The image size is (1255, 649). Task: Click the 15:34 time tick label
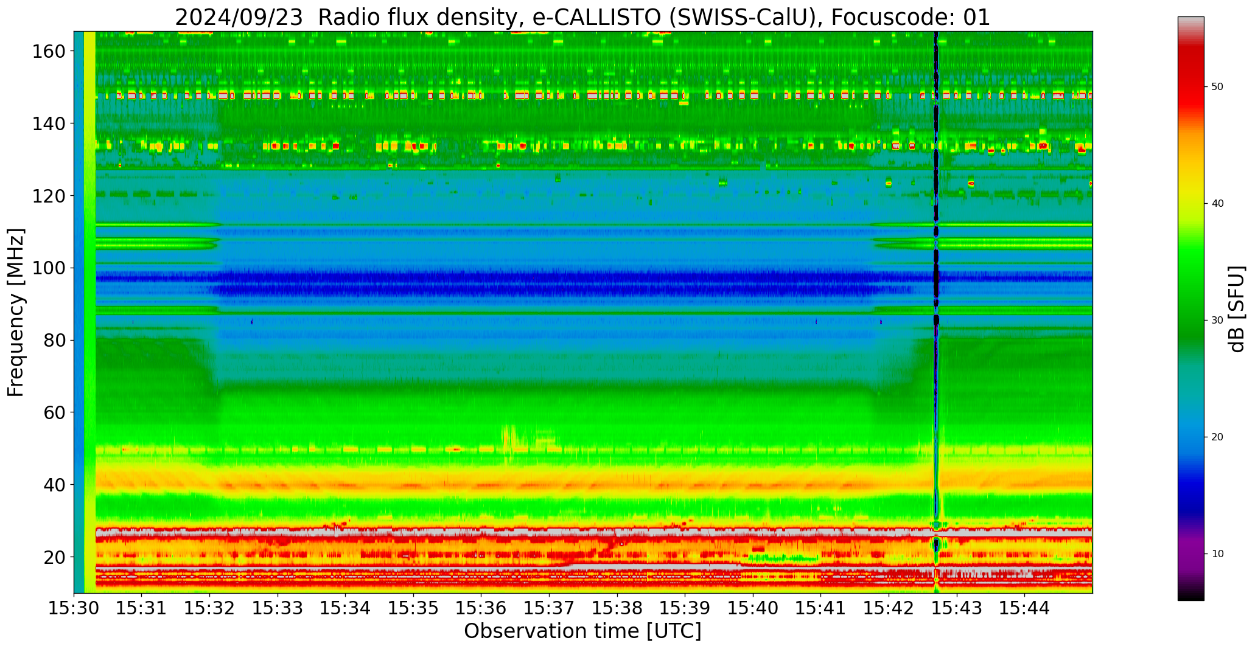coord(346,607)
